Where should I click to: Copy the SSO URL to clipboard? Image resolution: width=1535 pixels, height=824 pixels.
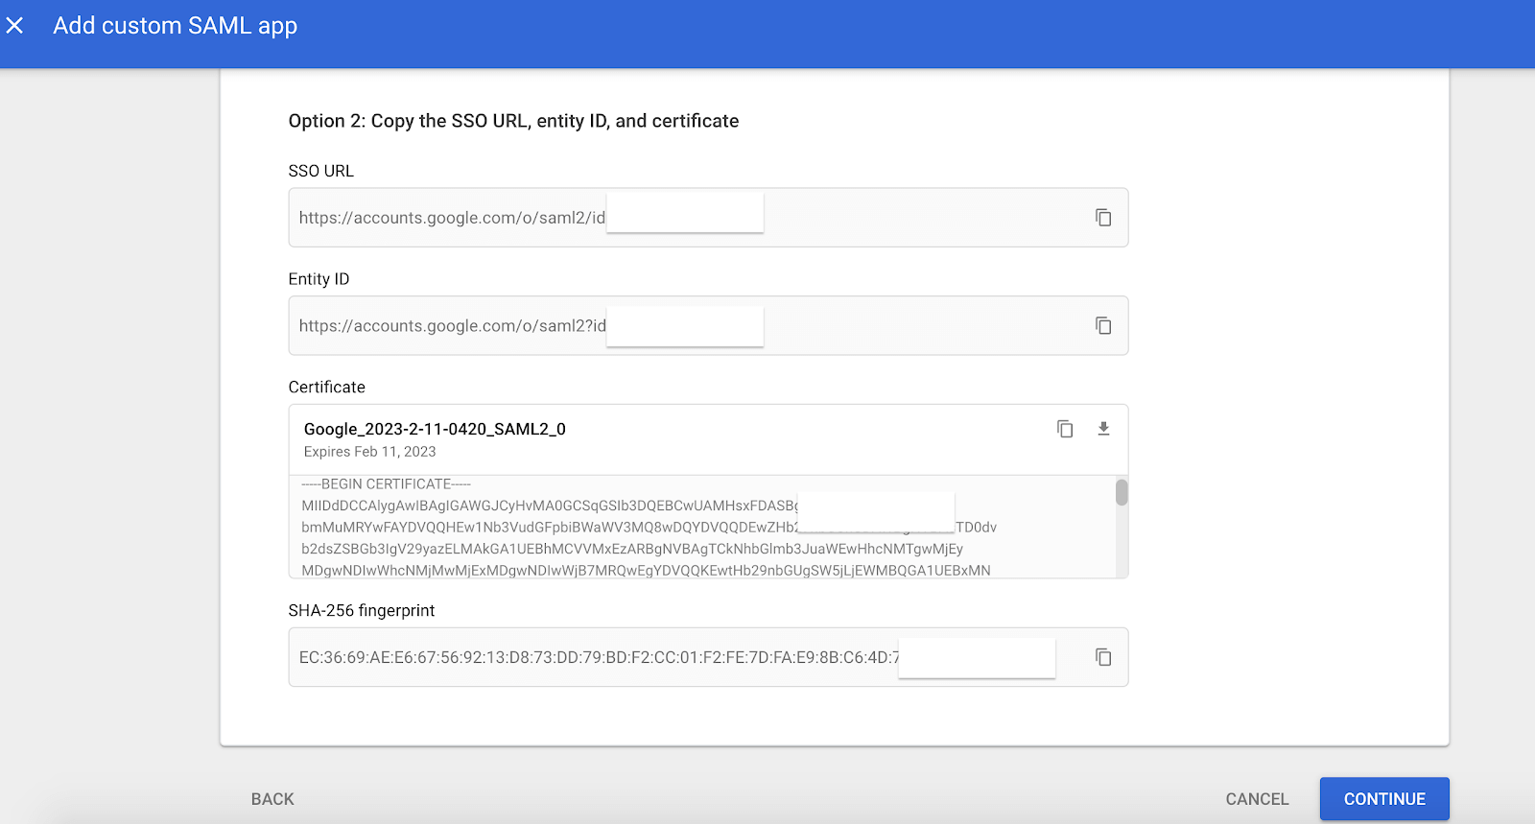click(1103, 218)
